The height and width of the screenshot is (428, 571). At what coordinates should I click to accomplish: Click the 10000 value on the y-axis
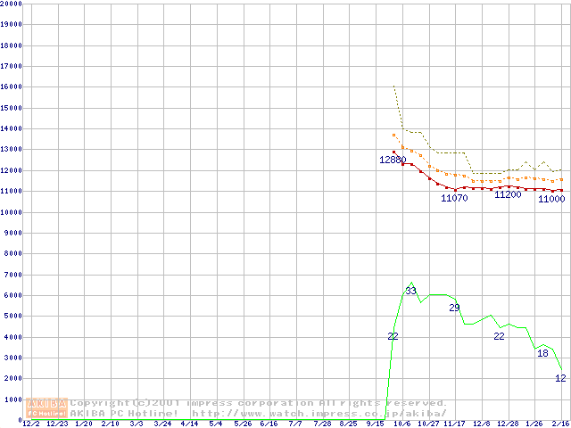11,212
